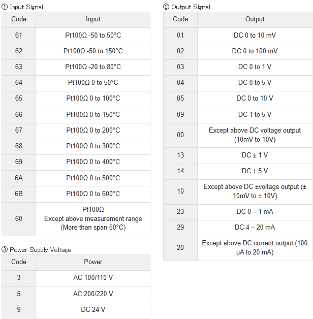Image resolution: width=313 pixels, height=319 pixels.
Task: Select DC 4 – 20 mA output
Action: click(255, 228)
